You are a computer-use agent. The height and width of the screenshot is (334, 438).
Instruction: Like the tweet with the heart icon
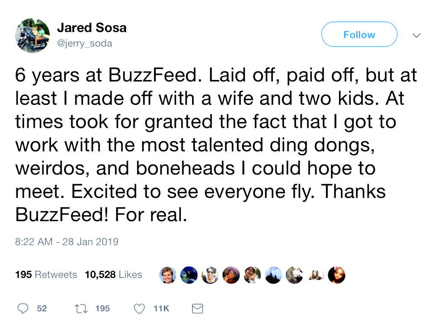pos(139,308)
